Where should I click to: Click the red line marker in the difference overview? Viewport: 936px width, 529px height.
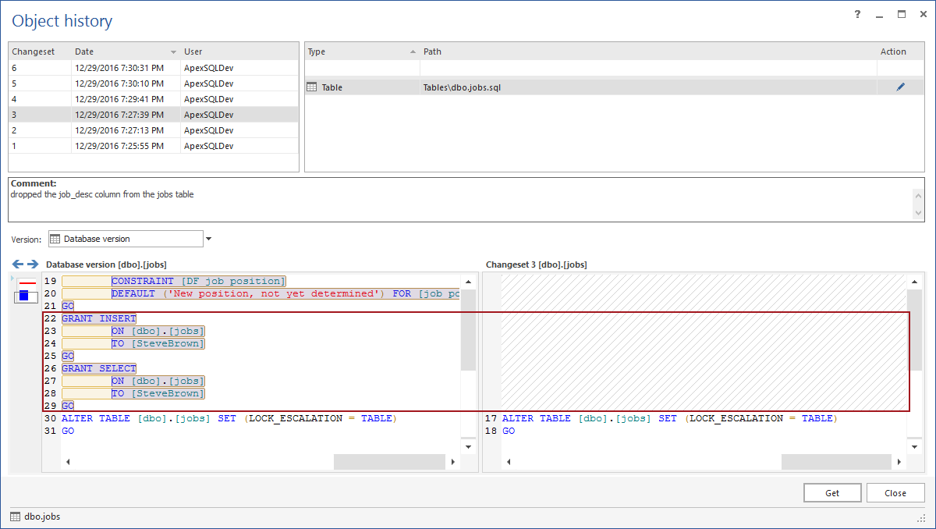tap(27, 283)
